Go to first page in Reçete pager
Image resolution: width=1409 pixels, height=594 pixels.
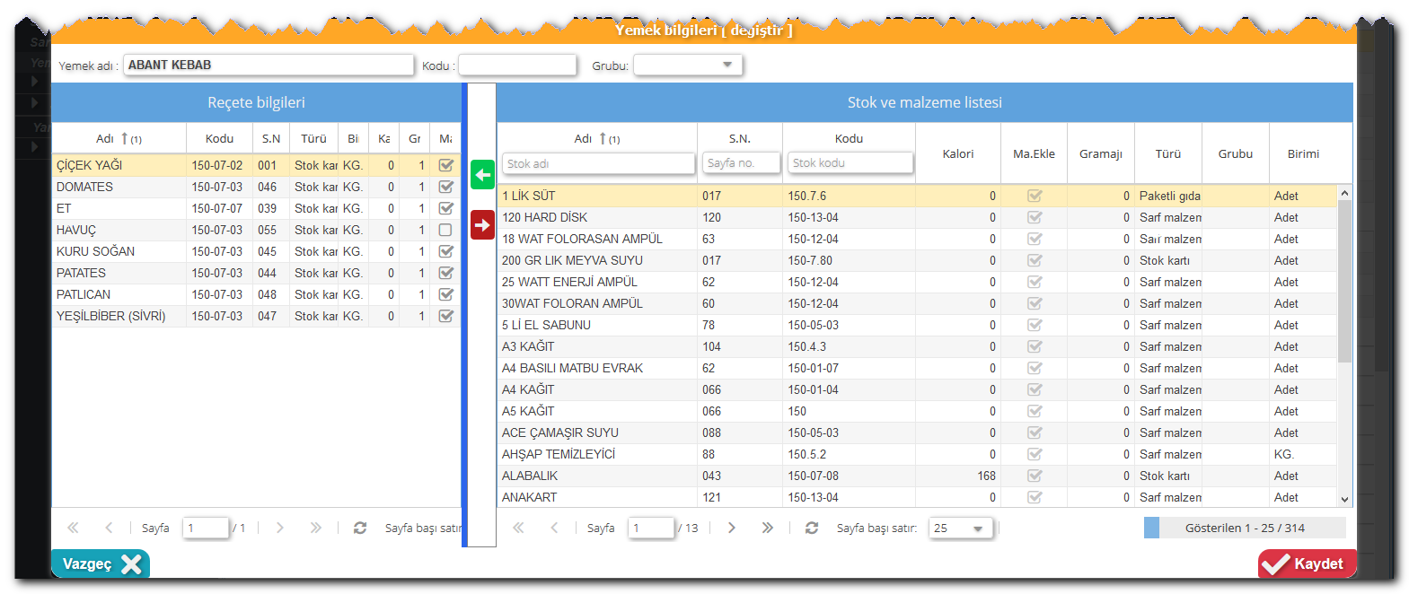pyautogui.click(x=73, y=528)
